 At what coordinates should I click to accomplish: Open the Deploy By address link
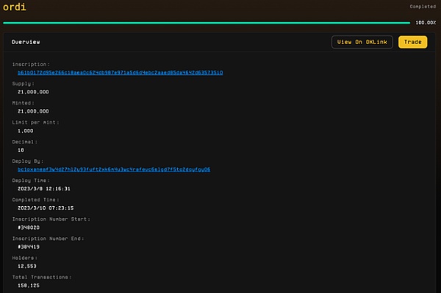point(114,169)
